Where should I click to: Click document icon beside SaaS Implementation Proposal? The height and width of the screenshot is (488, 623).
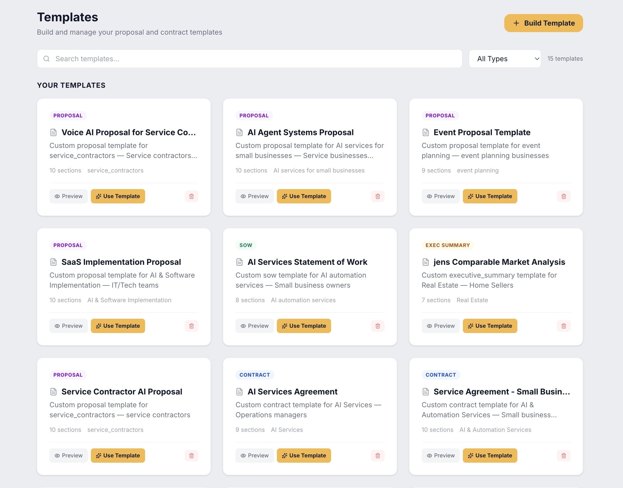click(x=53, y=262)
